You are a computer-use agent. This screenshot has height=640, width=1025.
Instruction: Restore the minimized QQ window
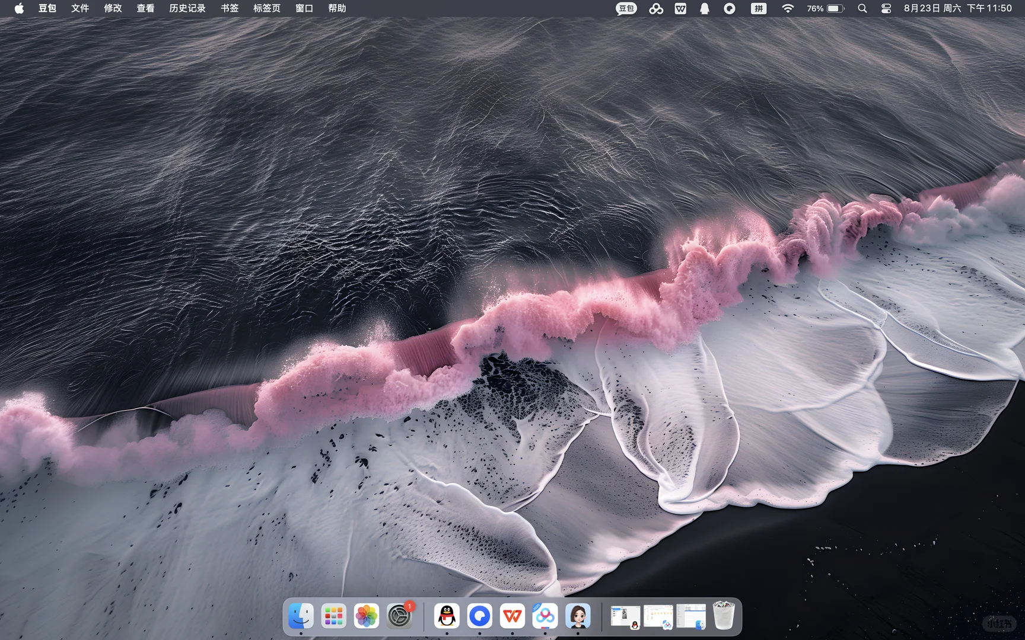pos(626,617)
